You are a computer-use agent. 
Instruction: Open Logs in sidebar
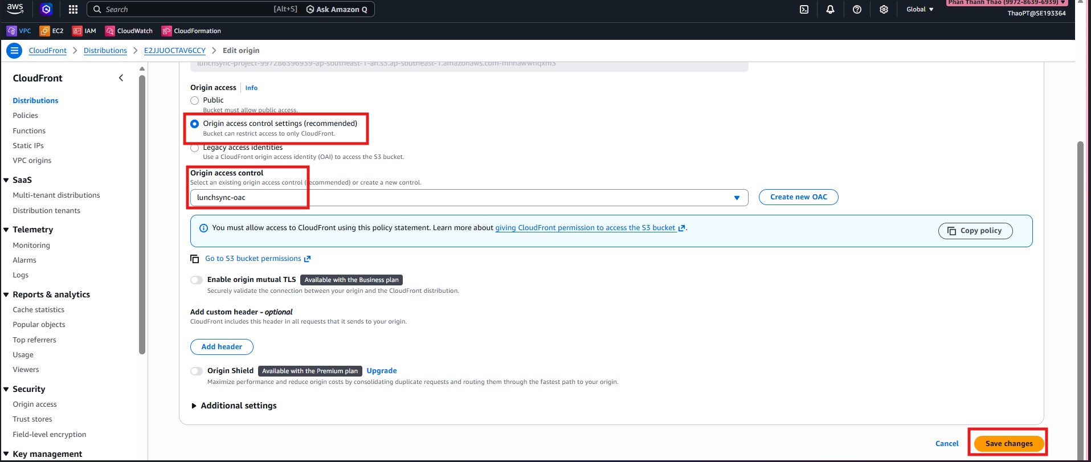tap(21, 275)
